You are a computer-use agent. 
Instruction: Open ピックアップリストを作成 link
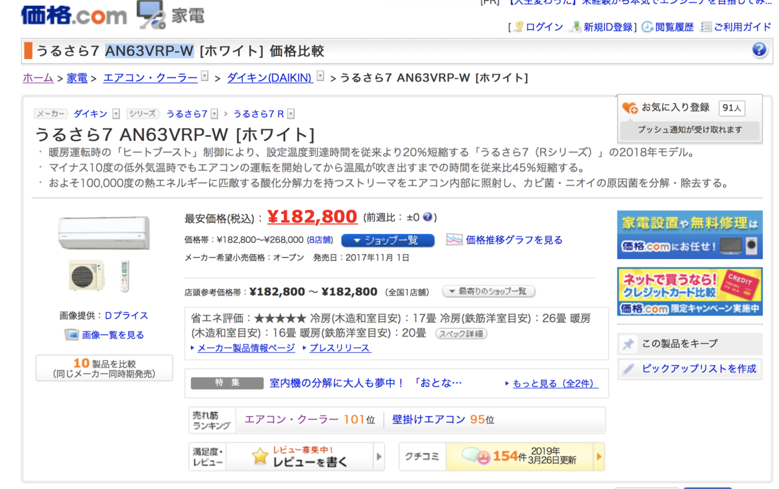click(x=699, y=368)
